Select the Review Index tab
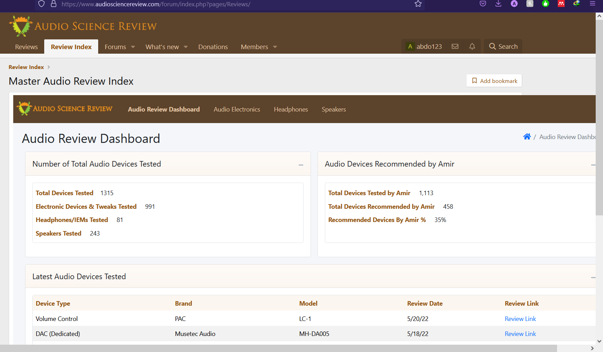 point(71,47)
